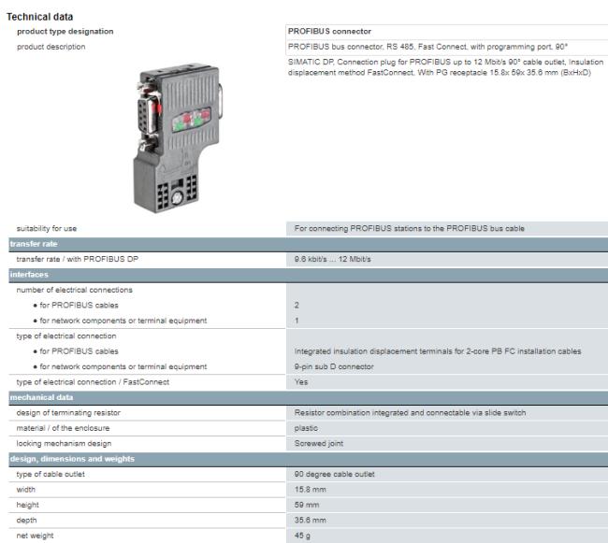
Task: Click the depth value 35.6 mm
Action: [310, 520]
